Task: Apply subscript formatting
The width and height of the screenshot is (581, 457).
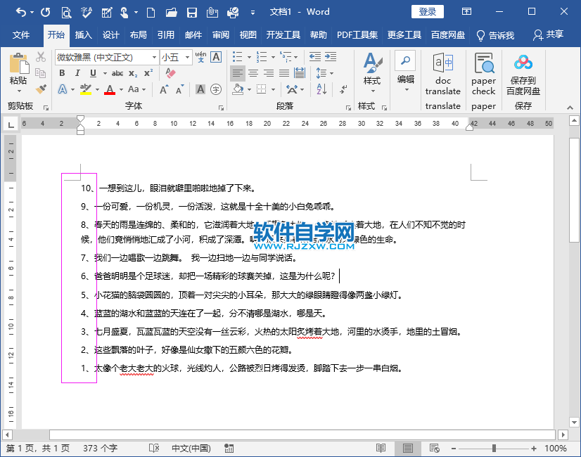Action: click(x=133, y=73)
